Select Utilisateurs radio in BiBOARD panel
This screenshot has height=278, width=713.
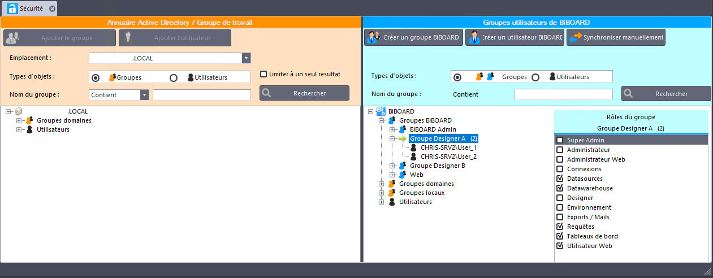[535, 77]
